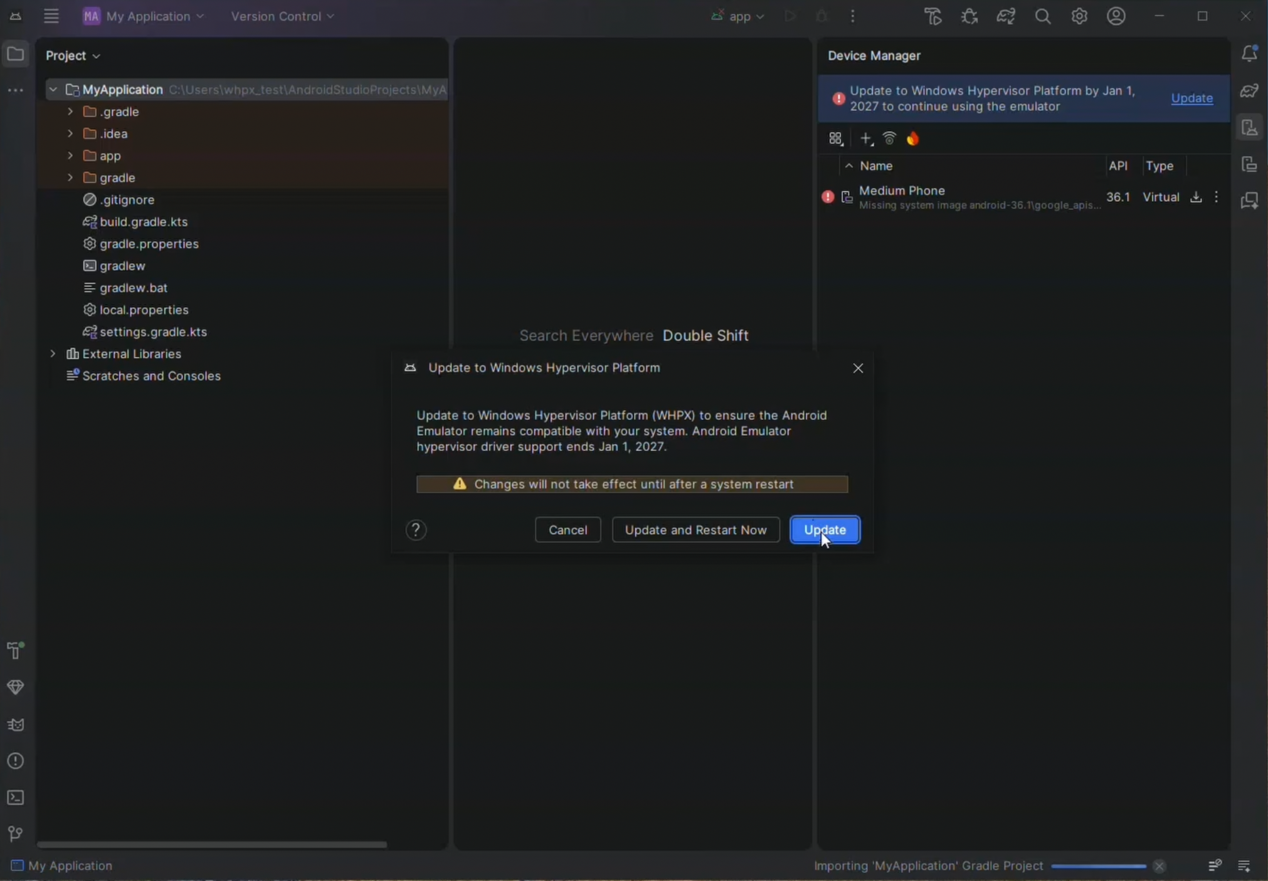Open the gem icon in left sidebar
The width and height of the screenshot is (1268, 881).
[16, 687]
